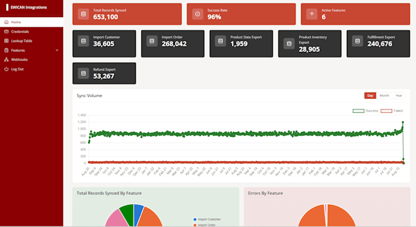Image resolution: width=416 pixels, height=227 pixels.
Task: Switch Sync Volume chart to Year
Action: (399, 96)
